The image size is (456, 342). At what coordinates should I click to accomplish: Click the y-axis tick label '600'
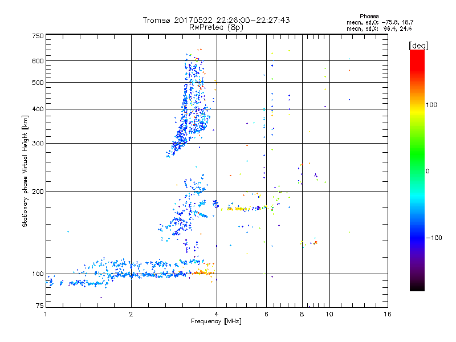coord(38,61)
